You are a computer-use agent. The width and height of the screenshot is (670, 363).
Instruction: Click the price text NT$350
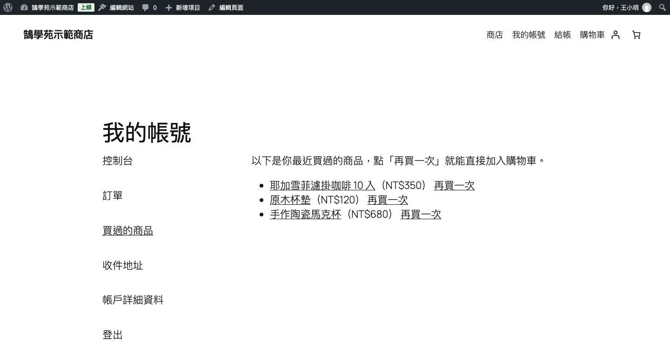[403, 185]
